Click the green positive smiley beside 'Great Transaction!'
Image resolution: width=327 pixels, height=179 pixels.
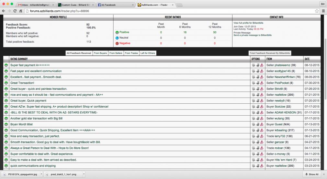click(x=6, y=83)
